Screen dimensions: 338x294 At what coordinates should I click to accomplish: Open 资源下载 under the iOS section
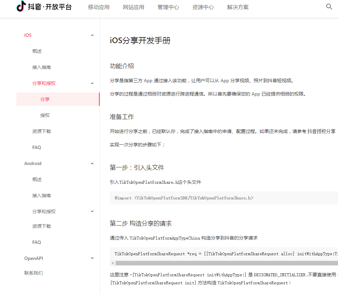(42, 131)
